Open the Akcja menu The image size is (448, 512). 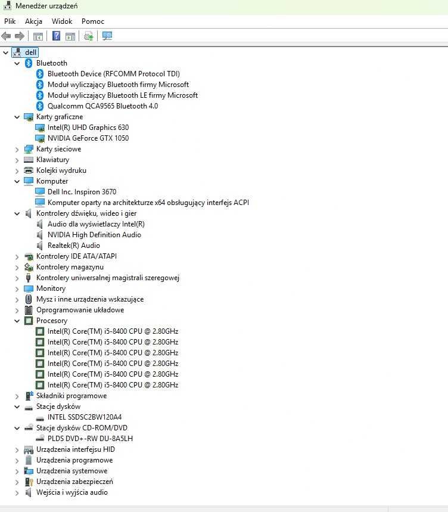click(33, 21)
